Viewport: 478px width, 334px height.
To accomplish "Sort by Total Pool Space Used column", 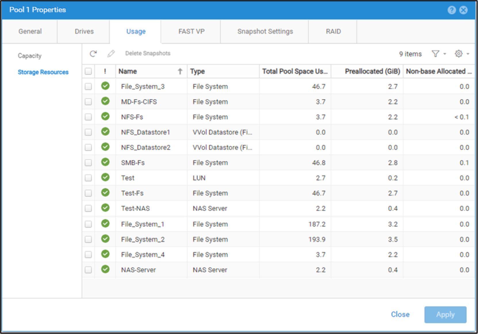I will point(295,71).
